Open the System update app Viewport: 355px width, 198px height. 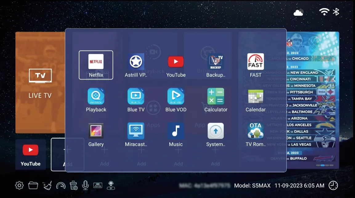(x=216, y=134)
